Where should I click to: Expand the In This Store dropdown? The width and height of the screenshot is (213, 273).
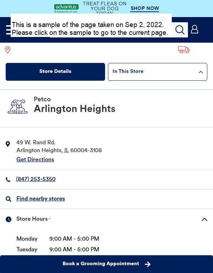point(158,72)
